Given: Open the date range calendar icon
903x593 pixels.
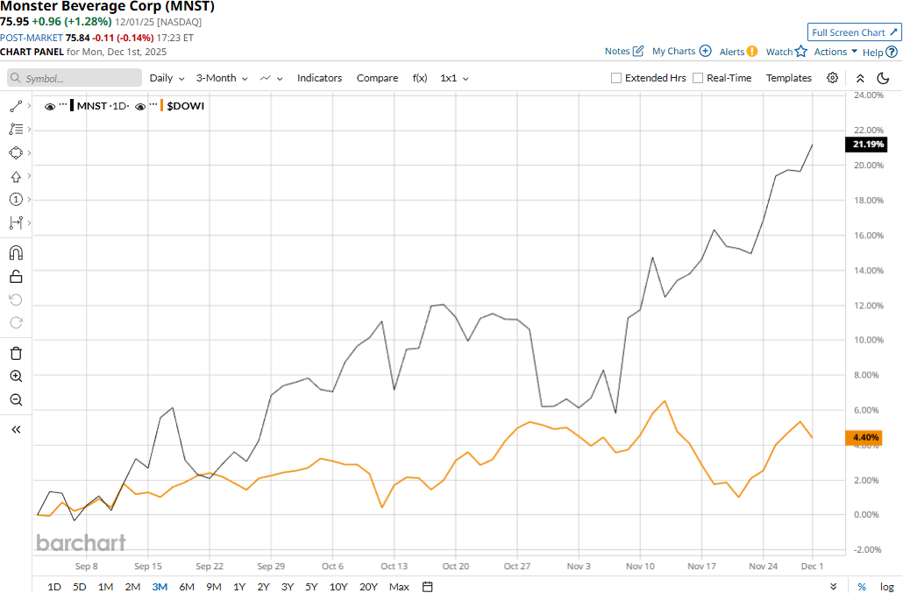Looking at the screenshot, I should tap(427, 587).
